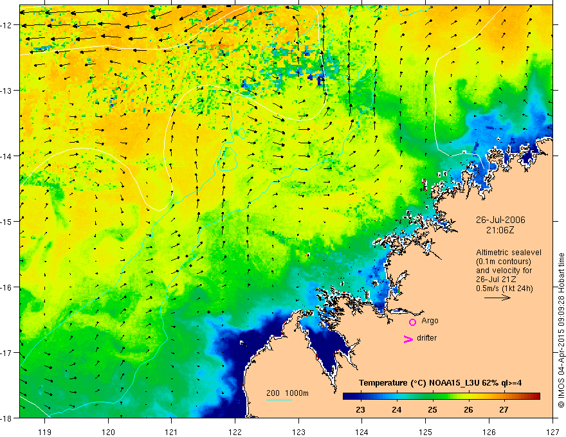Click the '26-Jul 21Z' caption line
This screenshot has width=566, height=437.
pyautogui.click(x=496, y=280)
